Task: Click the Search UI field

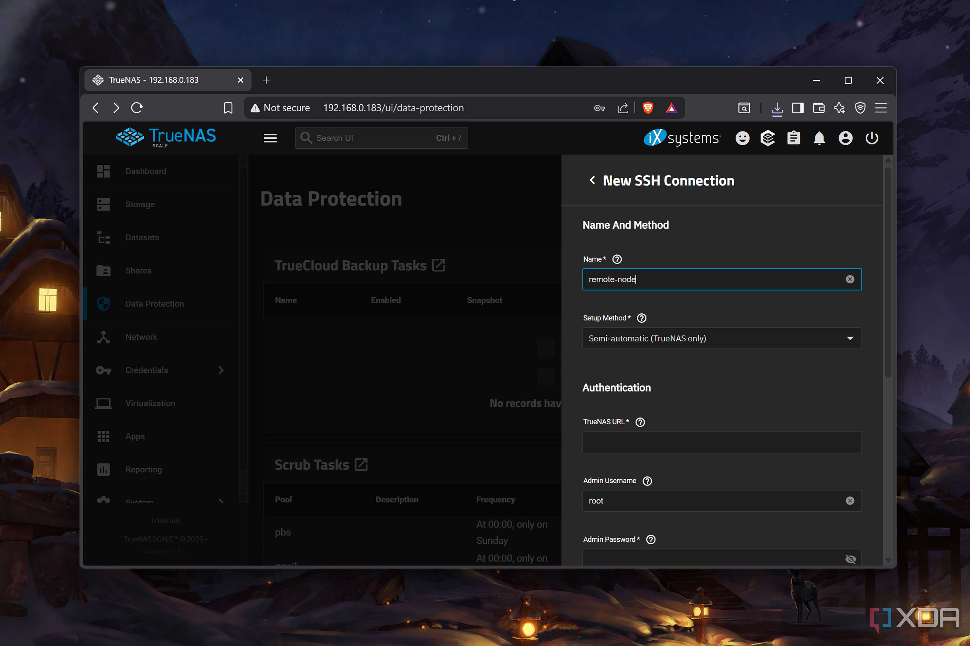Action: pyautogui.click(x=382, y=138)
